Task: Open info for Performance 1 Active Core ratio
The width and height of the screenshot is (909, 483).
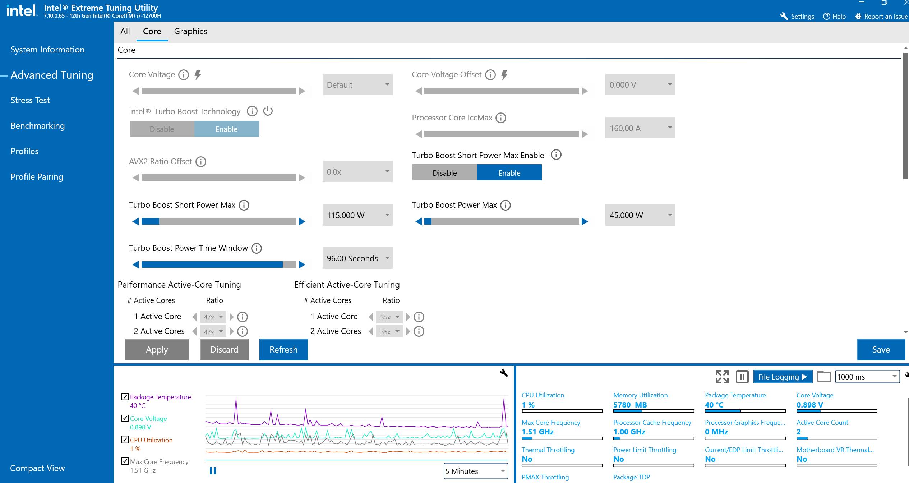Action: pos(243,317)
